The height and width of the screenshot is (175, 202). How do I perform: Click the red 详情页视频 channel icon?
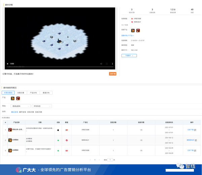pyautogui.click(x=132, y=19)
